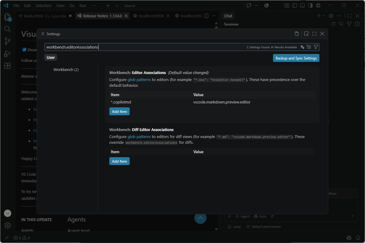Image resolution: width=365 pixels, height=243 pixels.
Task: Split the editor right
Action: (x=206, y=16)
